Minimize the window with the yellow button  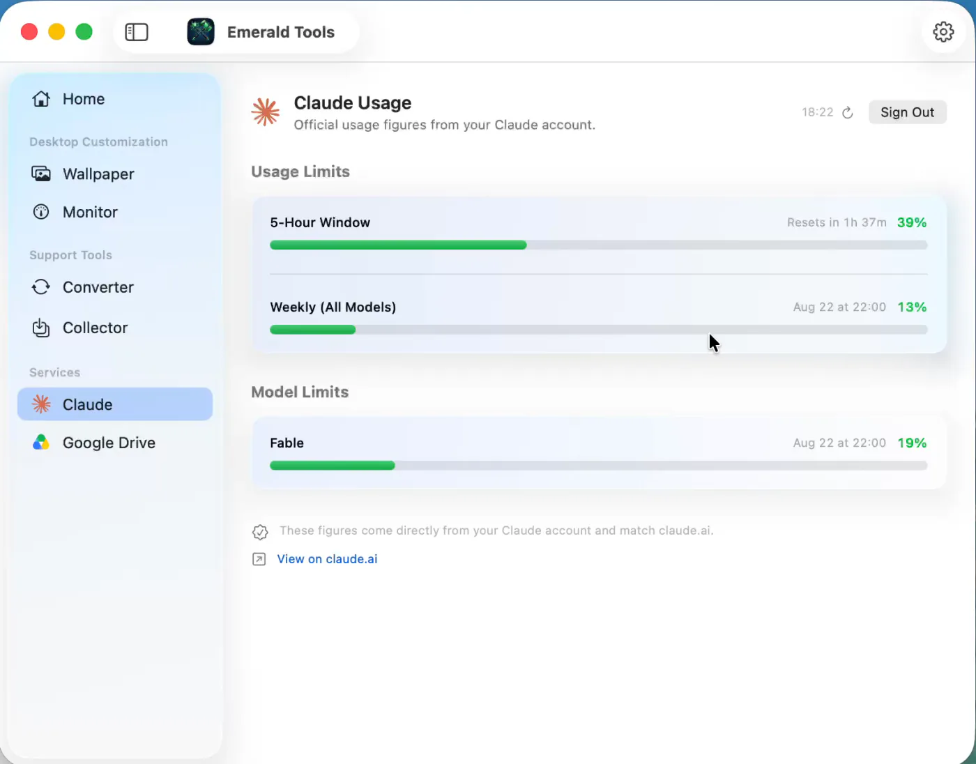click(x=56, y=31)
